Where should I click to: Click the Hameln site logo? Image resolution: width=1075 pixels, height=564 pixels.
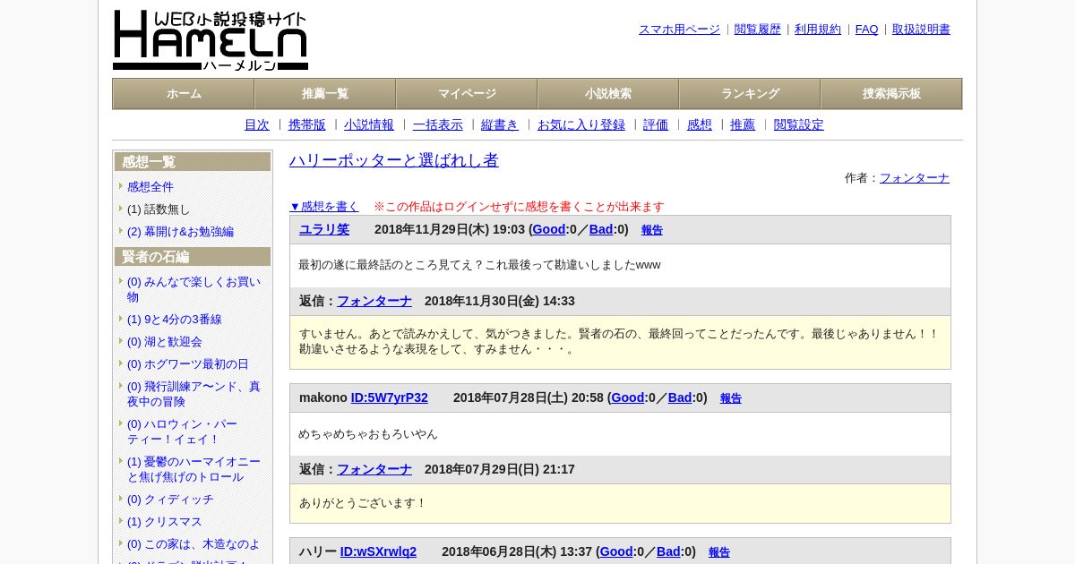point(211,40)
